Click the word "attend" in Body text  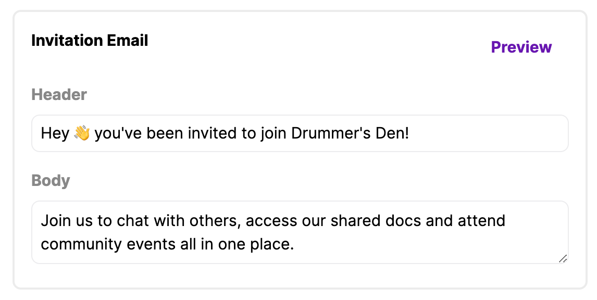click(481, 221)
